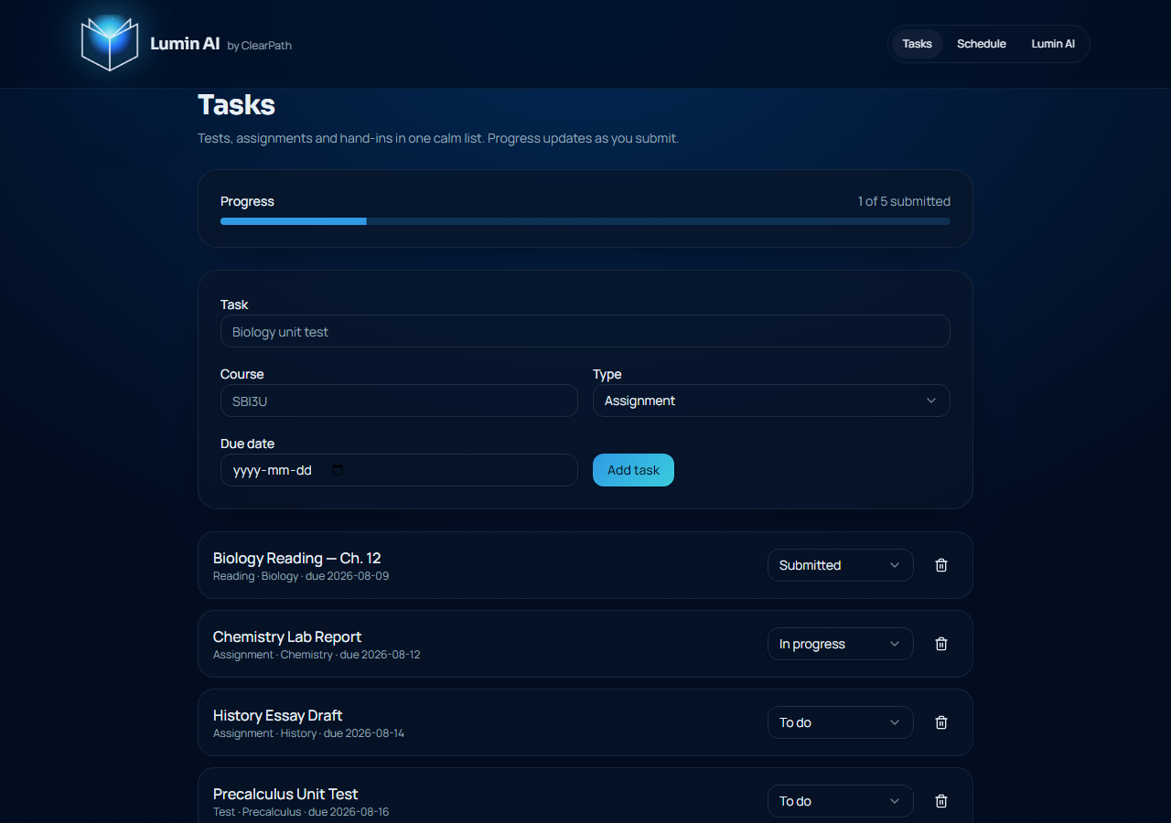1171x823 pixels.
Task: Focus the Course input field
Action: 399,401
